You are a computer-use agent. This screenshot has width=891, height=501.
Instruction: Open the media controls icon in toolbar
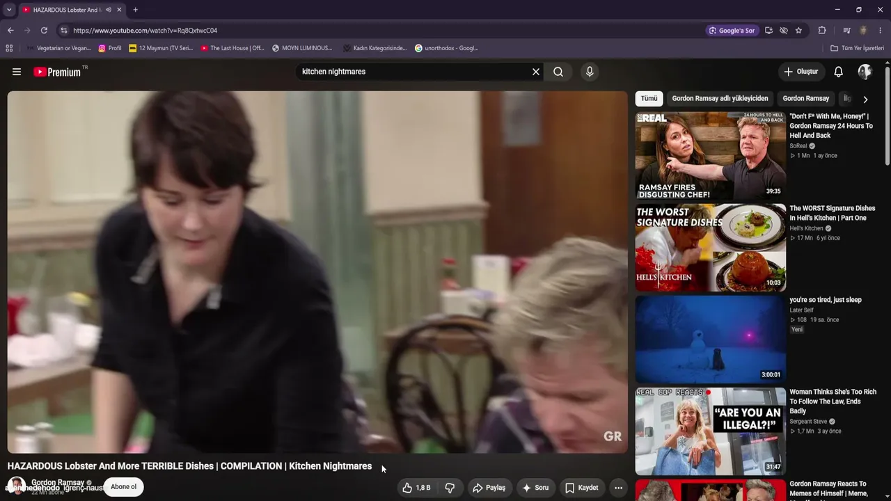click(x=846, y=31)
